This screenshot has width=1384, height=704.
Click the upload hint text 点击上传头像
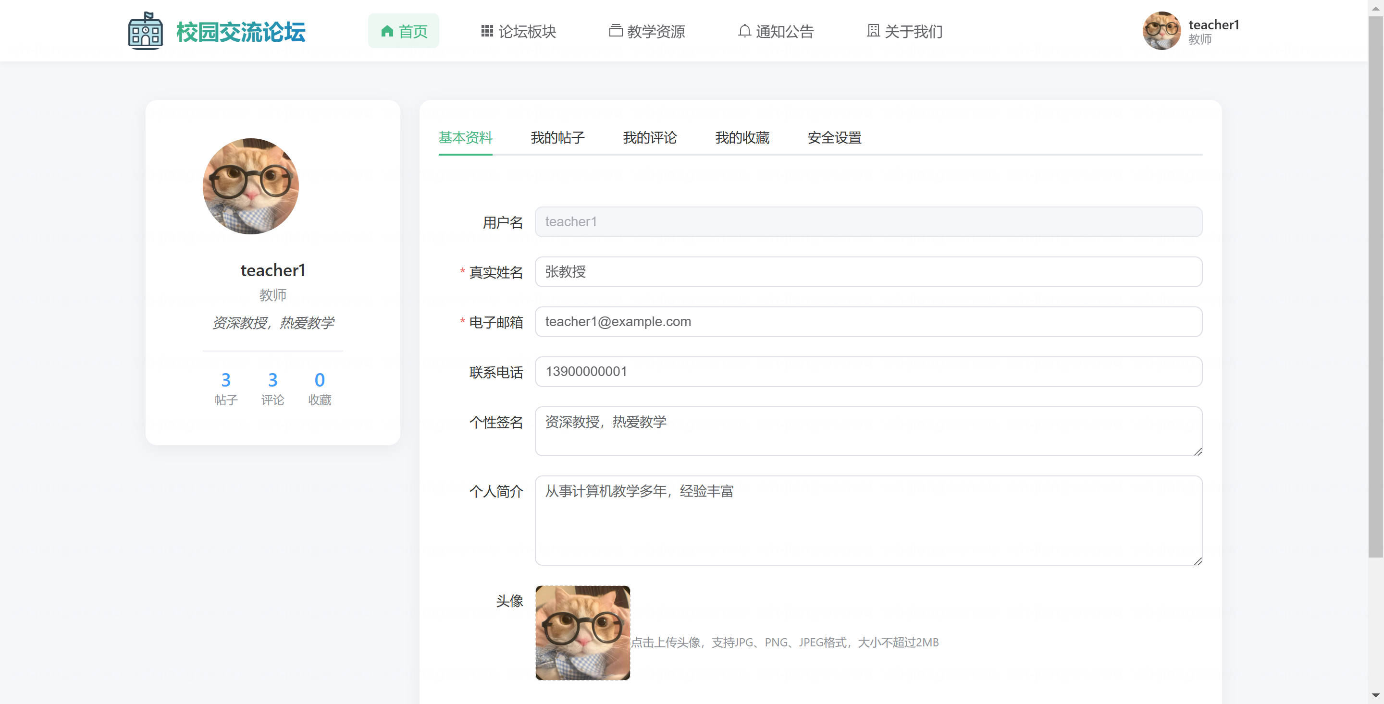(784, 642)
